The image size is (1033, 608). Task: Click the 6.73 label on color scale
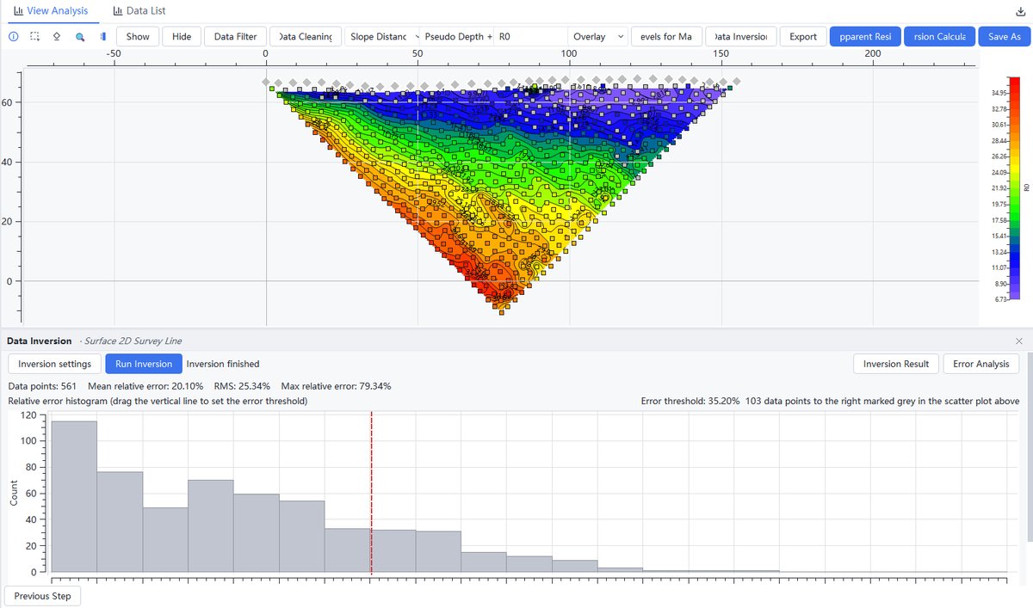pos(1001,299)
